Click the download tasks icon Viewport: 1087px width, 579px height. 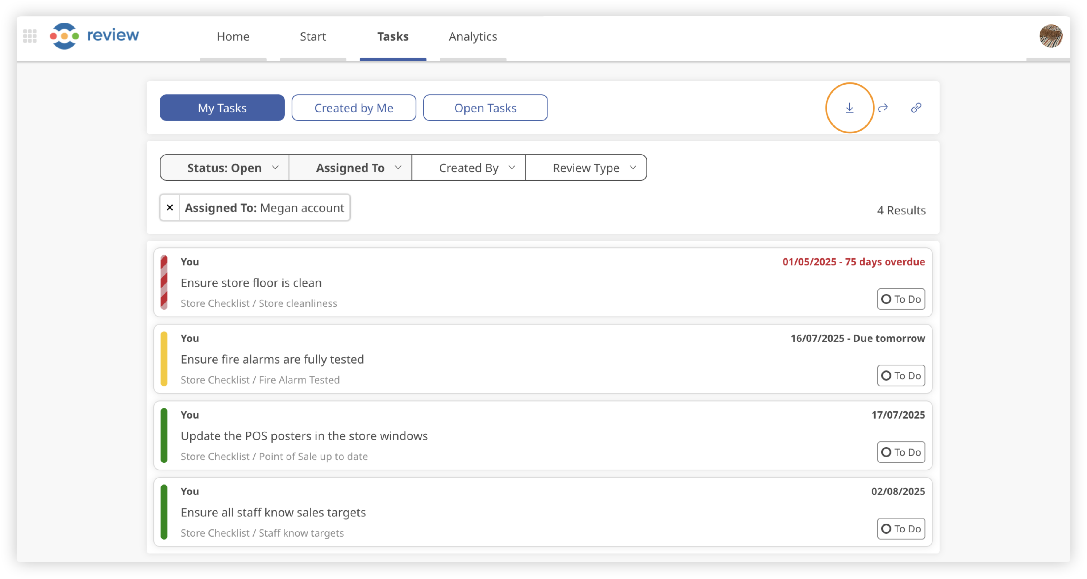(849, 108)
